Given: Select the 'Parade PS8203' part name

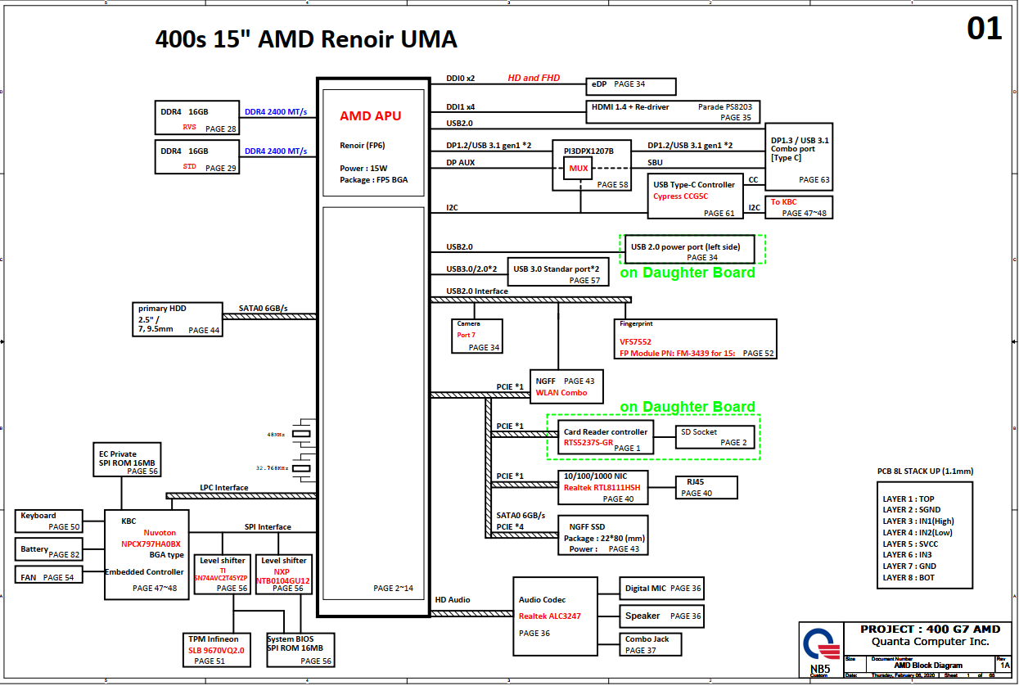Looking at the screenshot, I should click(x=725, y=107).
